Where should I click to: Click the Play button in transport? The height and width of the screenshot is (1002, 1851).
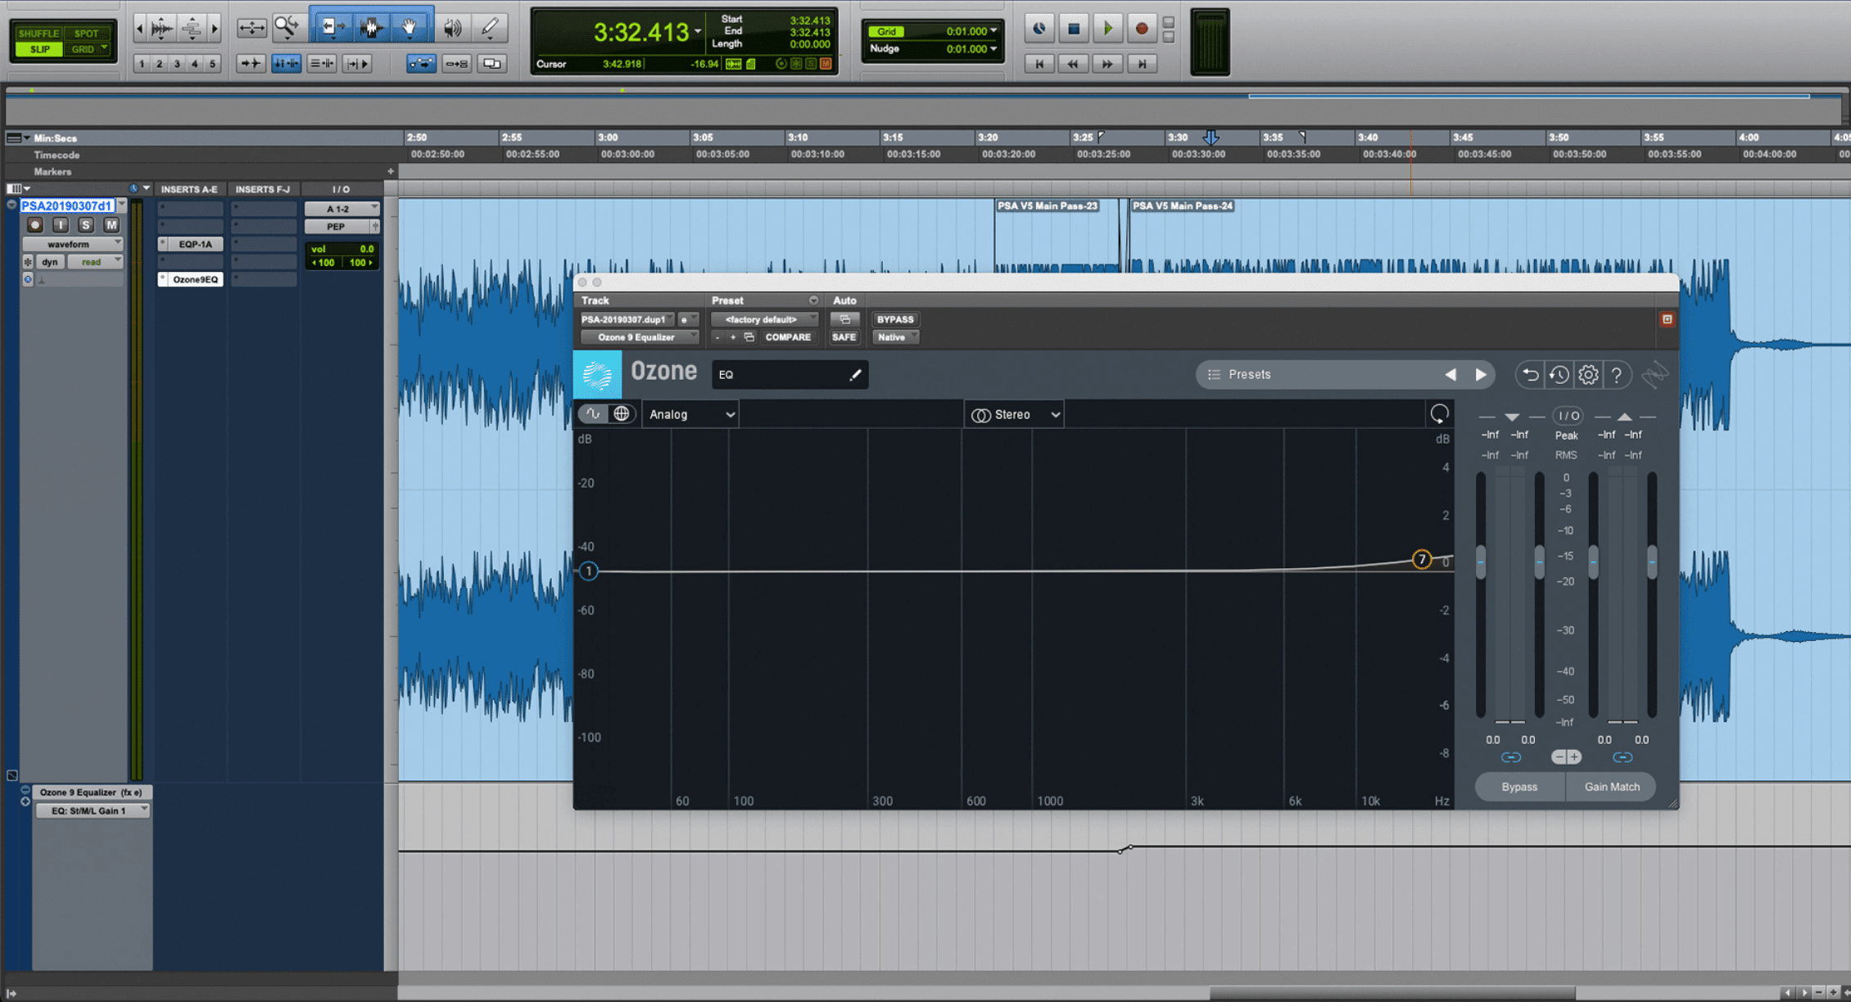click(1107, 29)
